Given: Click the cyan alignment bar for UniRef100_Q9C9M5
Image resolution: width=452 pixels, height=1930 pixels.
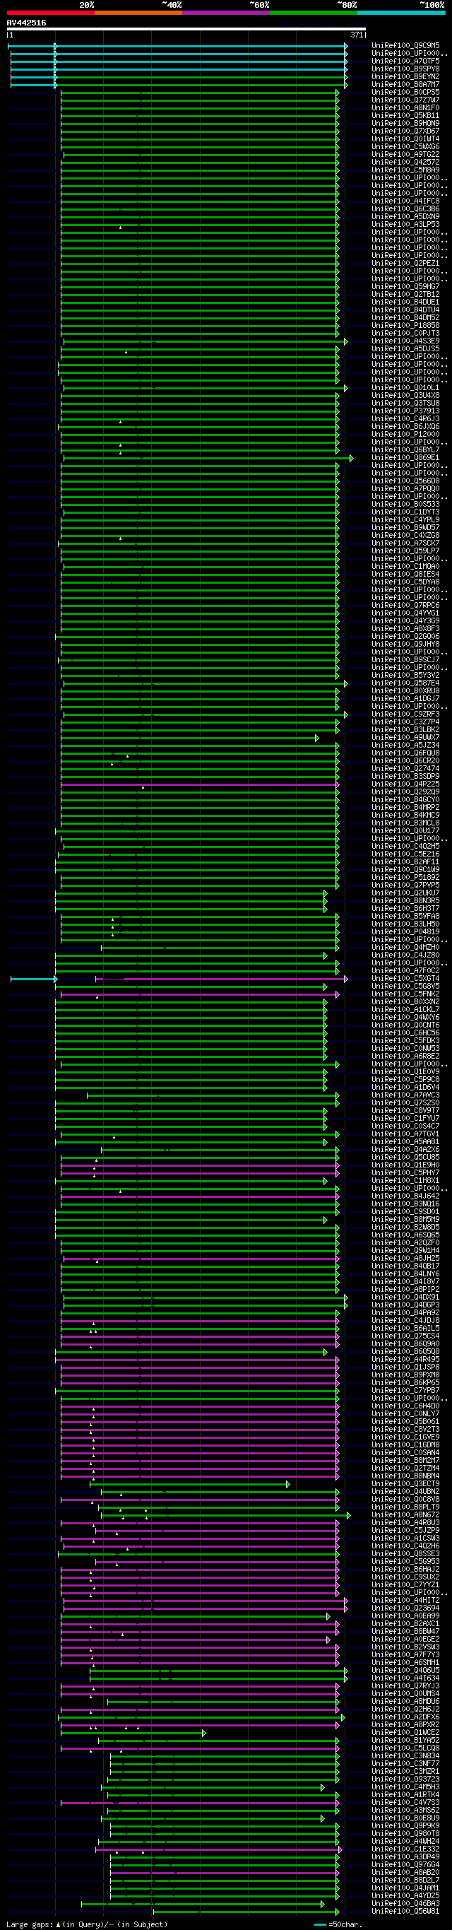Looking at the screenshot, I should pyautogui.click(x=178, y=47).
